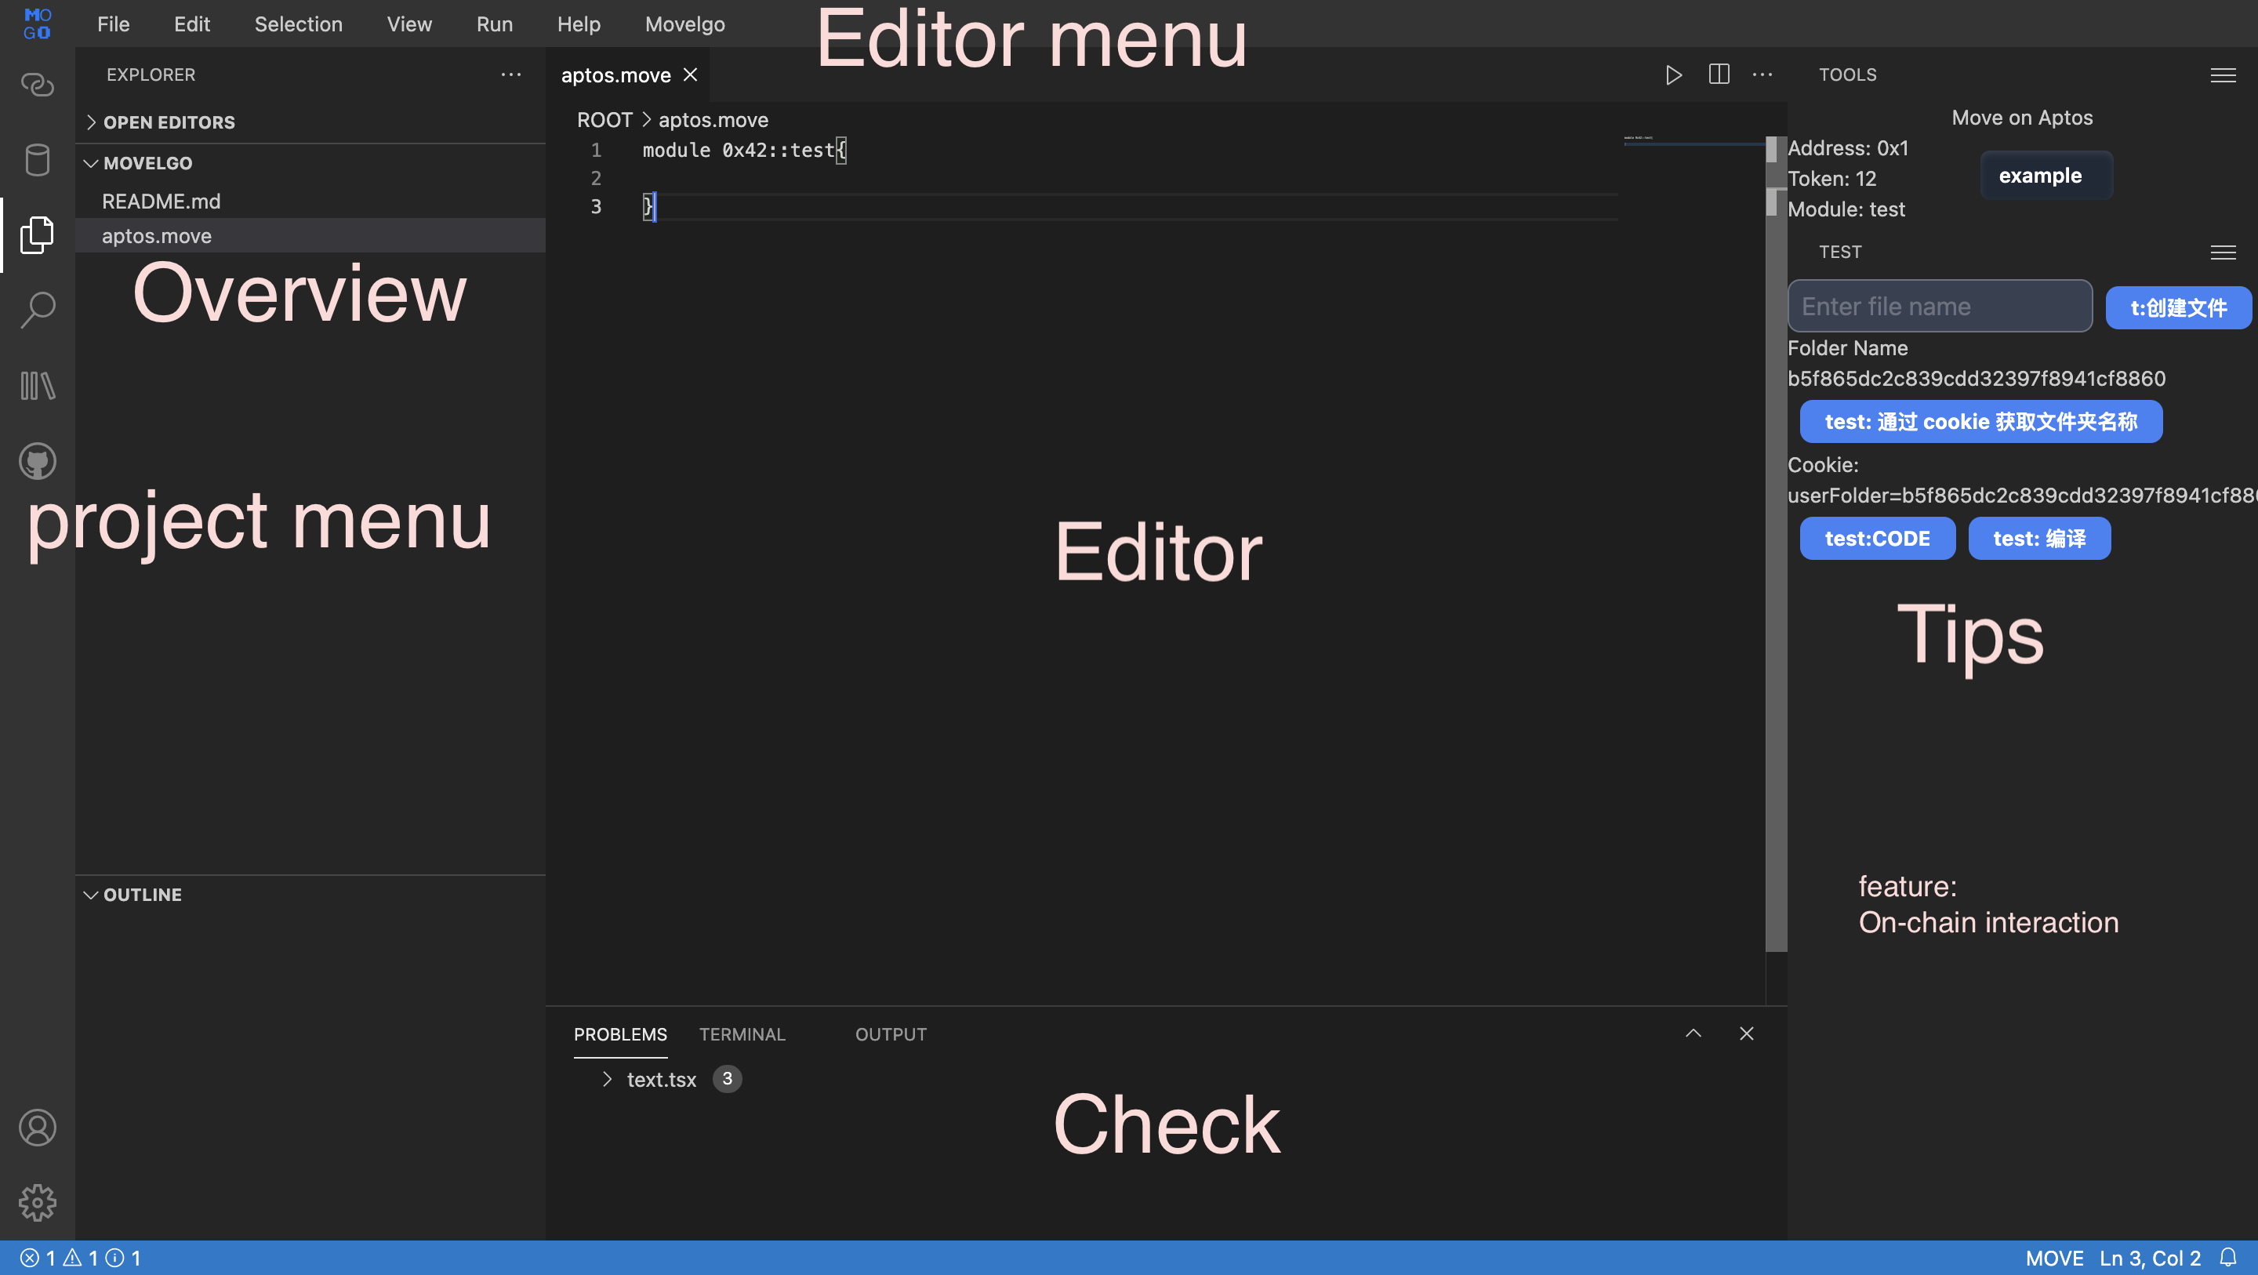Split the editor with split icon

tap(1719, 75)
